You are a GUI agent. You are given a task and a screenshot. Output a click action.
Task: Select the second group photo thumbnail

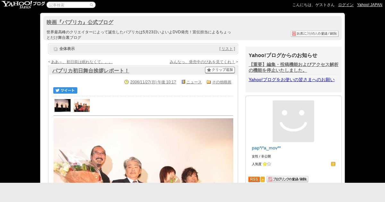tap(82, 105)
